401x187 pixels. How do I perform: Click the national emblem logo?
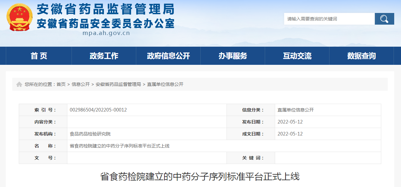point(19,18)
